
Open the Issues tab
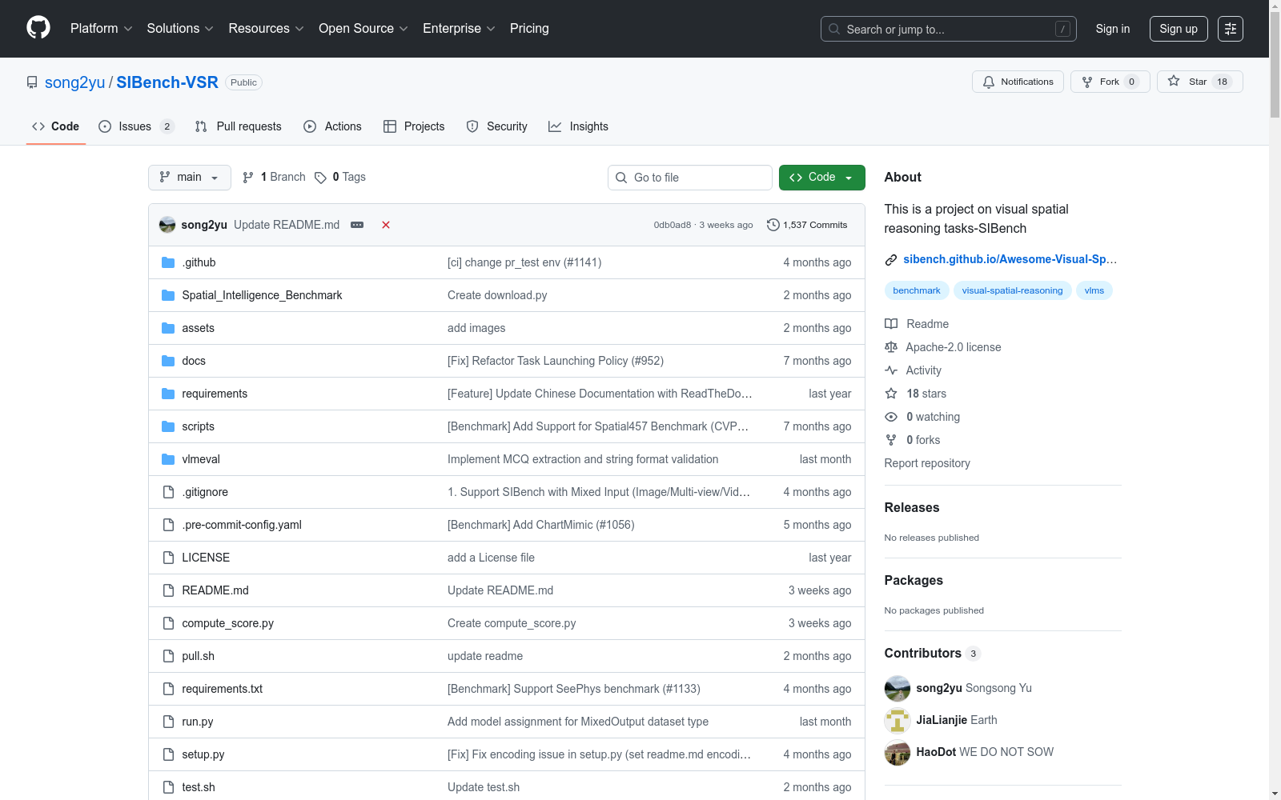[135, 126]
